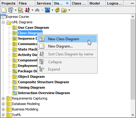136x118 pixels.
Task: Select the Package Diagram node
Action: pyautogui.click(x=28, y=71)
